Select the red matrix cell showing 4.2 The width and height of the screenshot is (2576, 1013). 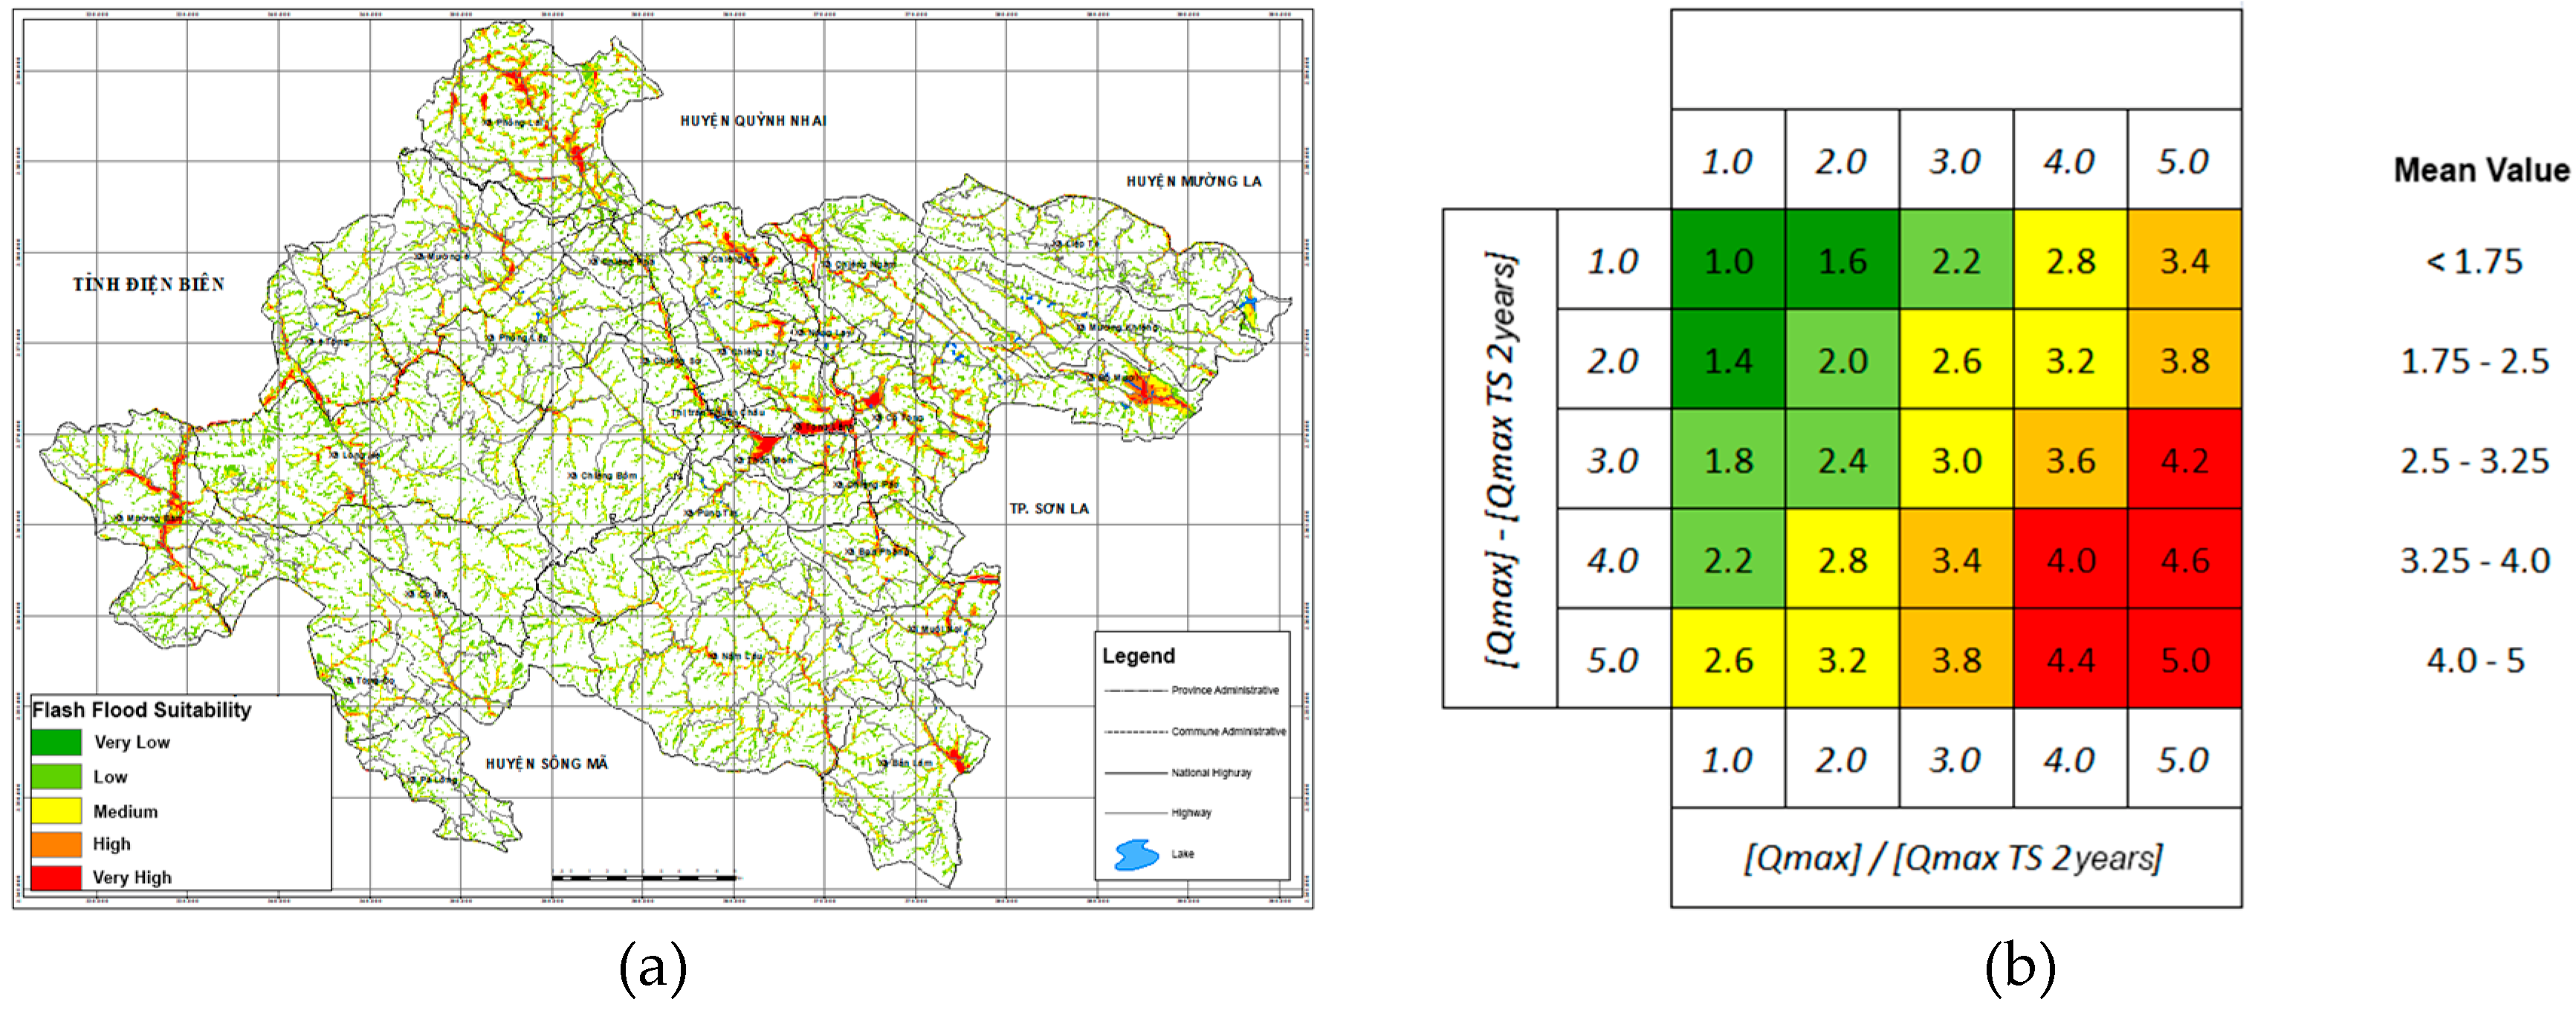coord(2184,460)
